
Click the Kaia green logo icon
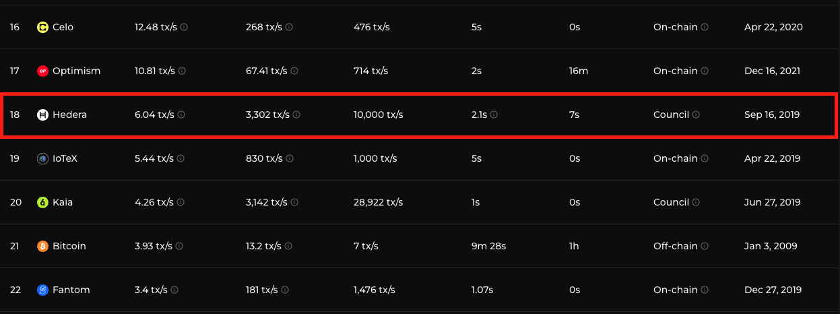coord(42,203)
